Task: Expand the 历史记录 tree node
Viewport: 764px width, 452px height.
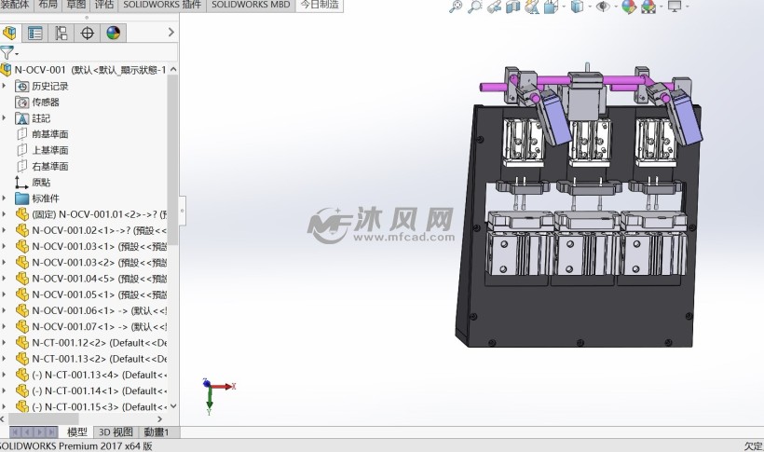Action: [5, 86]
